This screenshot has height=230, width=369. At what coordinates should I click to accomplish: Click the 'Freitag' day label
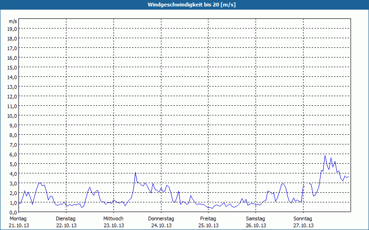[208, 219]
